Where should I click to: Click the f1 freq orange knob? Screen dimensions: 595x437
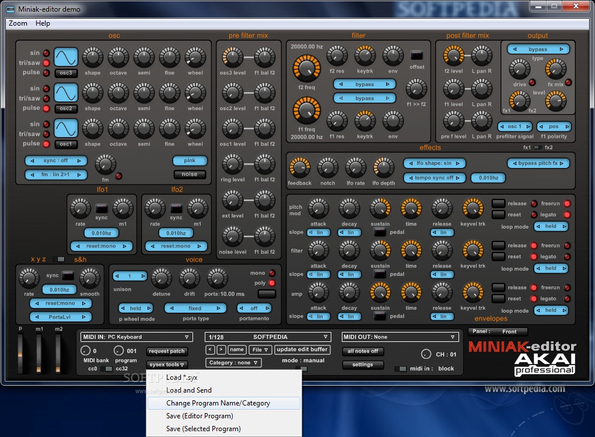(x=307, y=111)
